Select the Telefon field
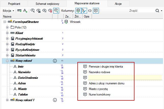Screen dimensions: 164x109 click(x=23, y=95)
